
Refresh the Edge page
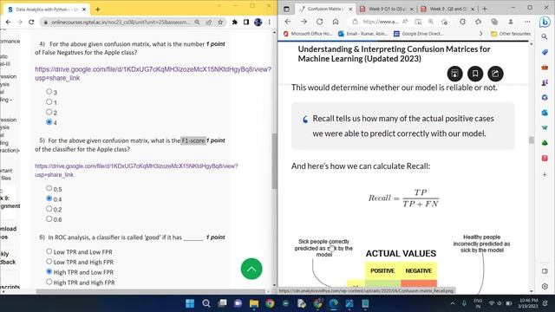[x=319, y=22]
